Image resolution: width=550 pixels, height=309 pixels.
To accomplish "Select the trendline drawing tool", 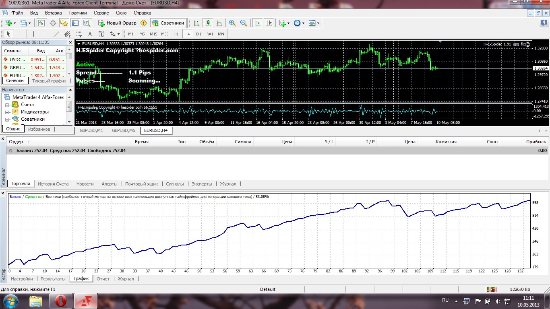I will coord(56,34).
